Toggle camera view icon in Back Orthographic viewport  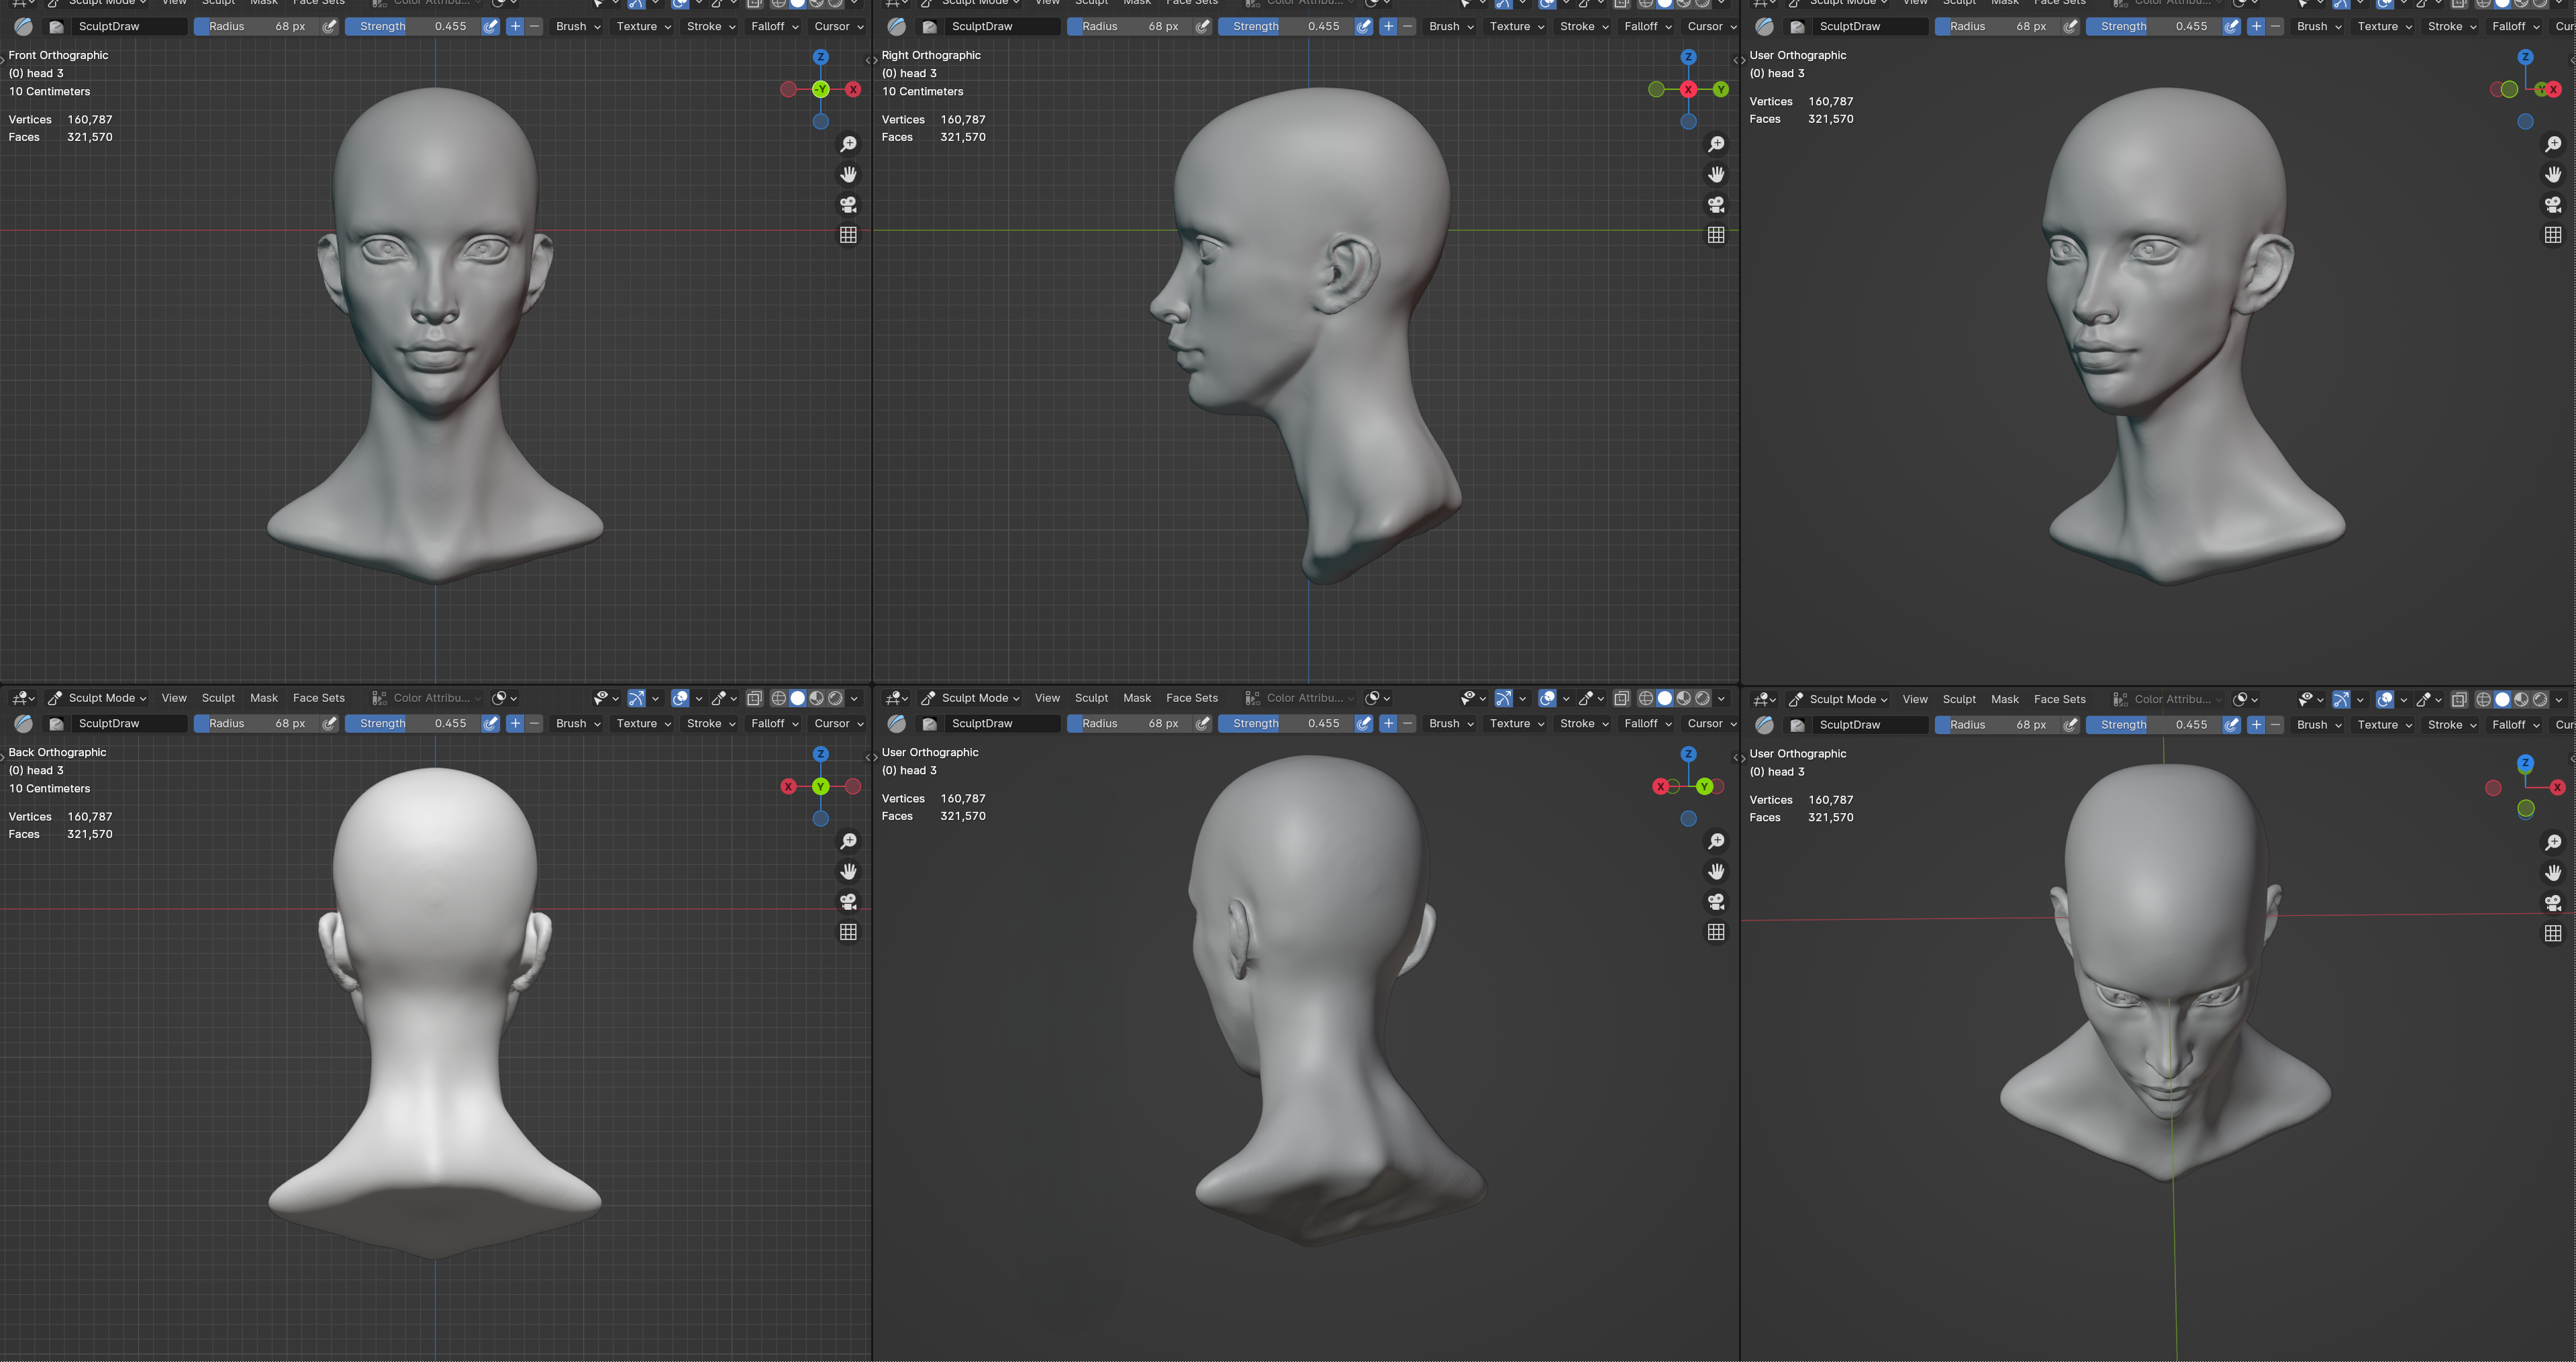(848, 901)
